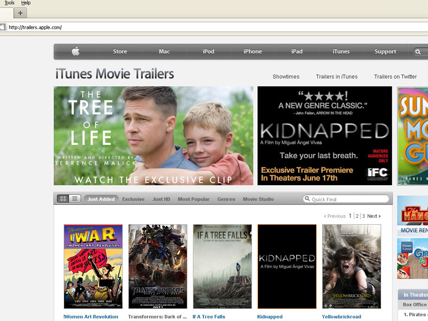This screenshot has height=321, width=428.
Task: Open the Help menu
Action: pyautogui.click(x=26, y=3)
